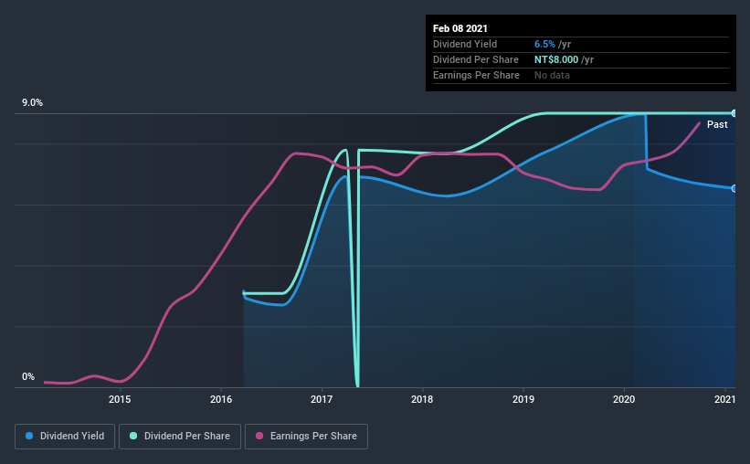
Task: Click the 0% y-axis label
Action: (x=28, y=377)
